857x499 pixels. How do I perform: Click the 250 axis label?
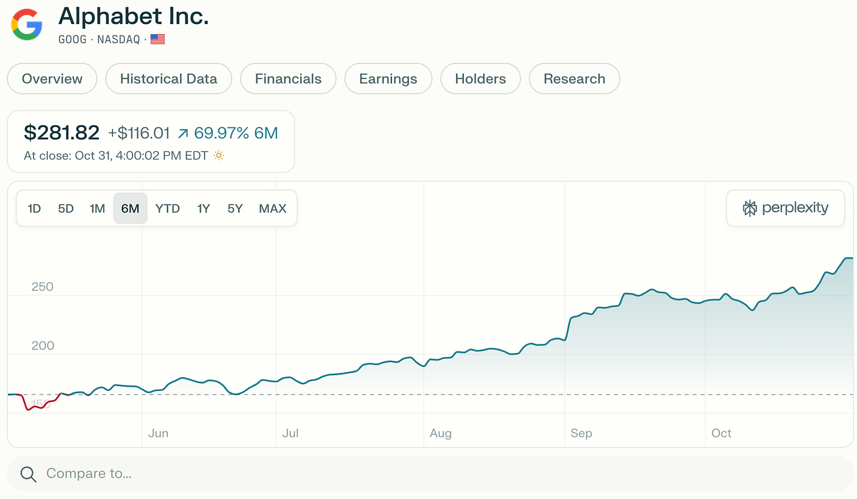[42, 287]
